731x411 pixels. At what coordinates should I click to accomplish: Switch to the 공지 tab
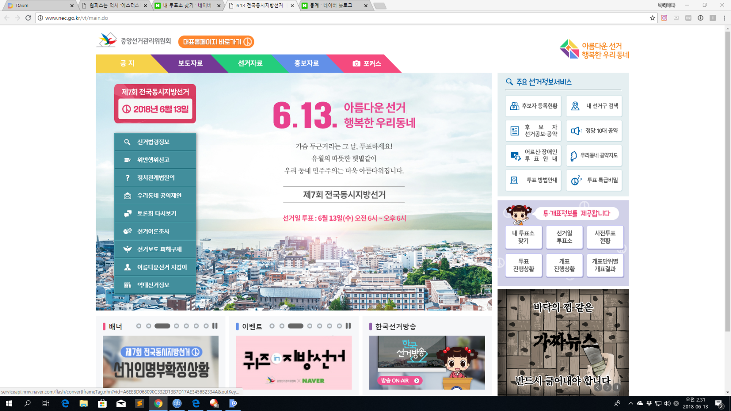tap(127, 63)
